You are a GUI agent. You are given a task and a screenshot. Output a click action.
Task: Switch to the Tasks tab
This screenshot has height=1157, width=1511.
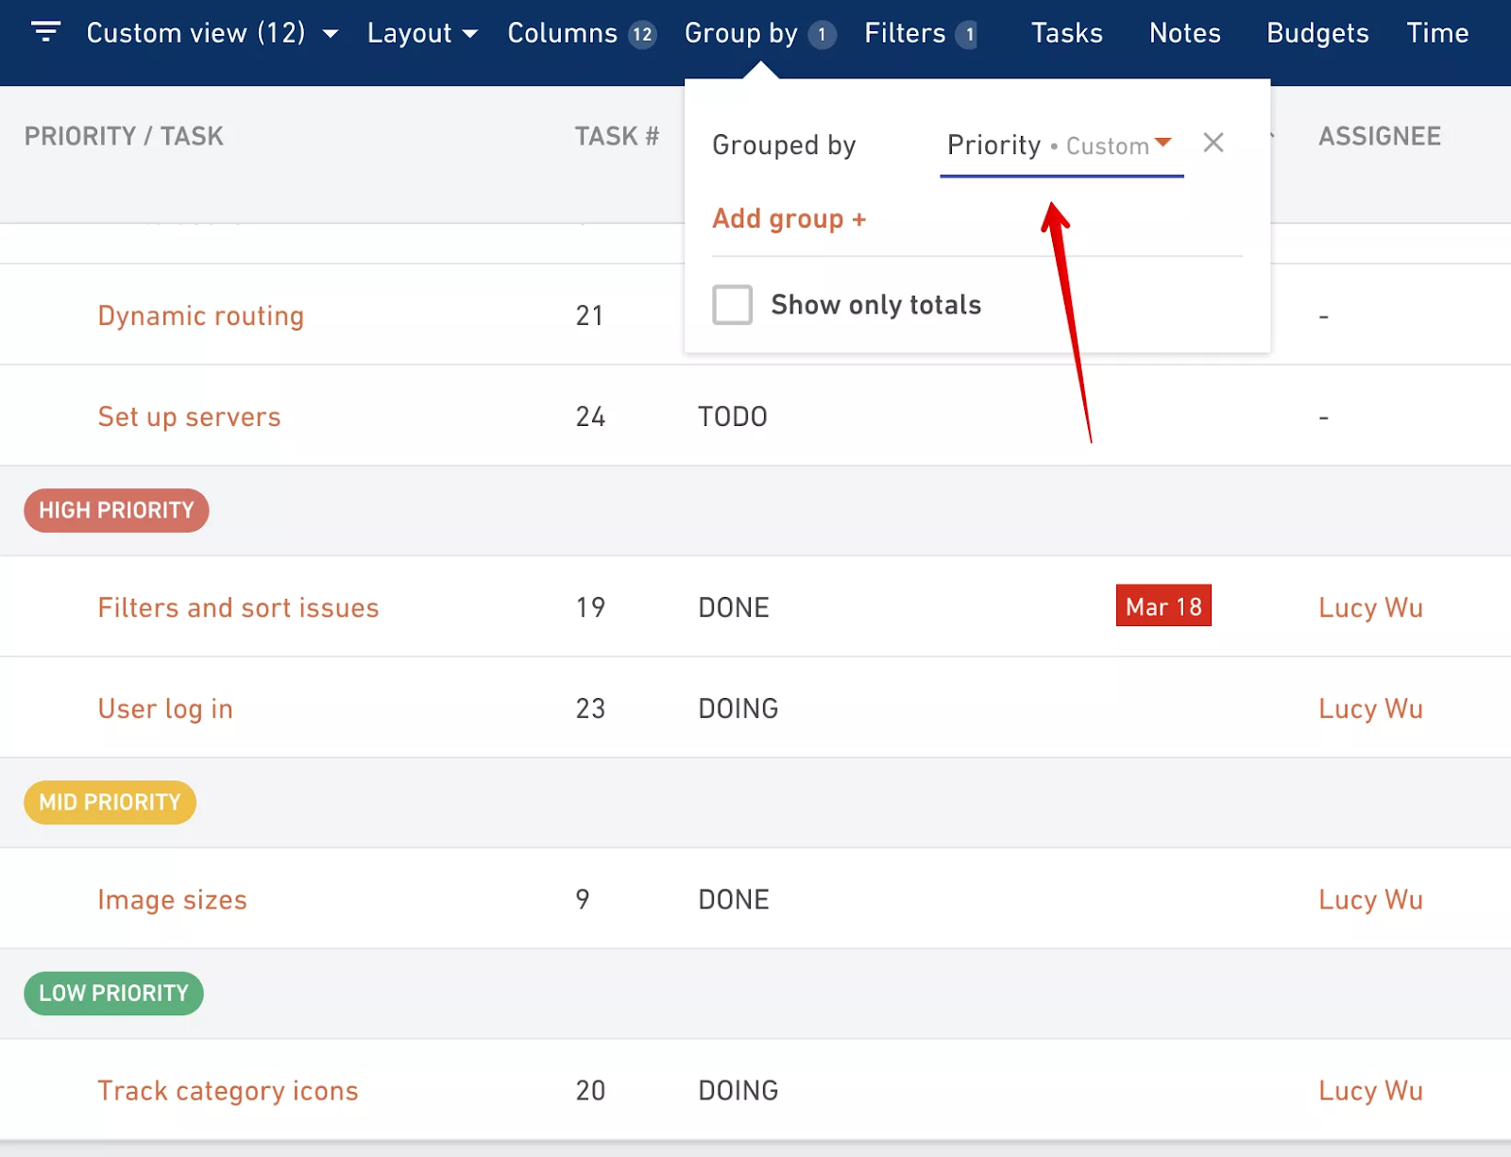tap(1066, 32)
